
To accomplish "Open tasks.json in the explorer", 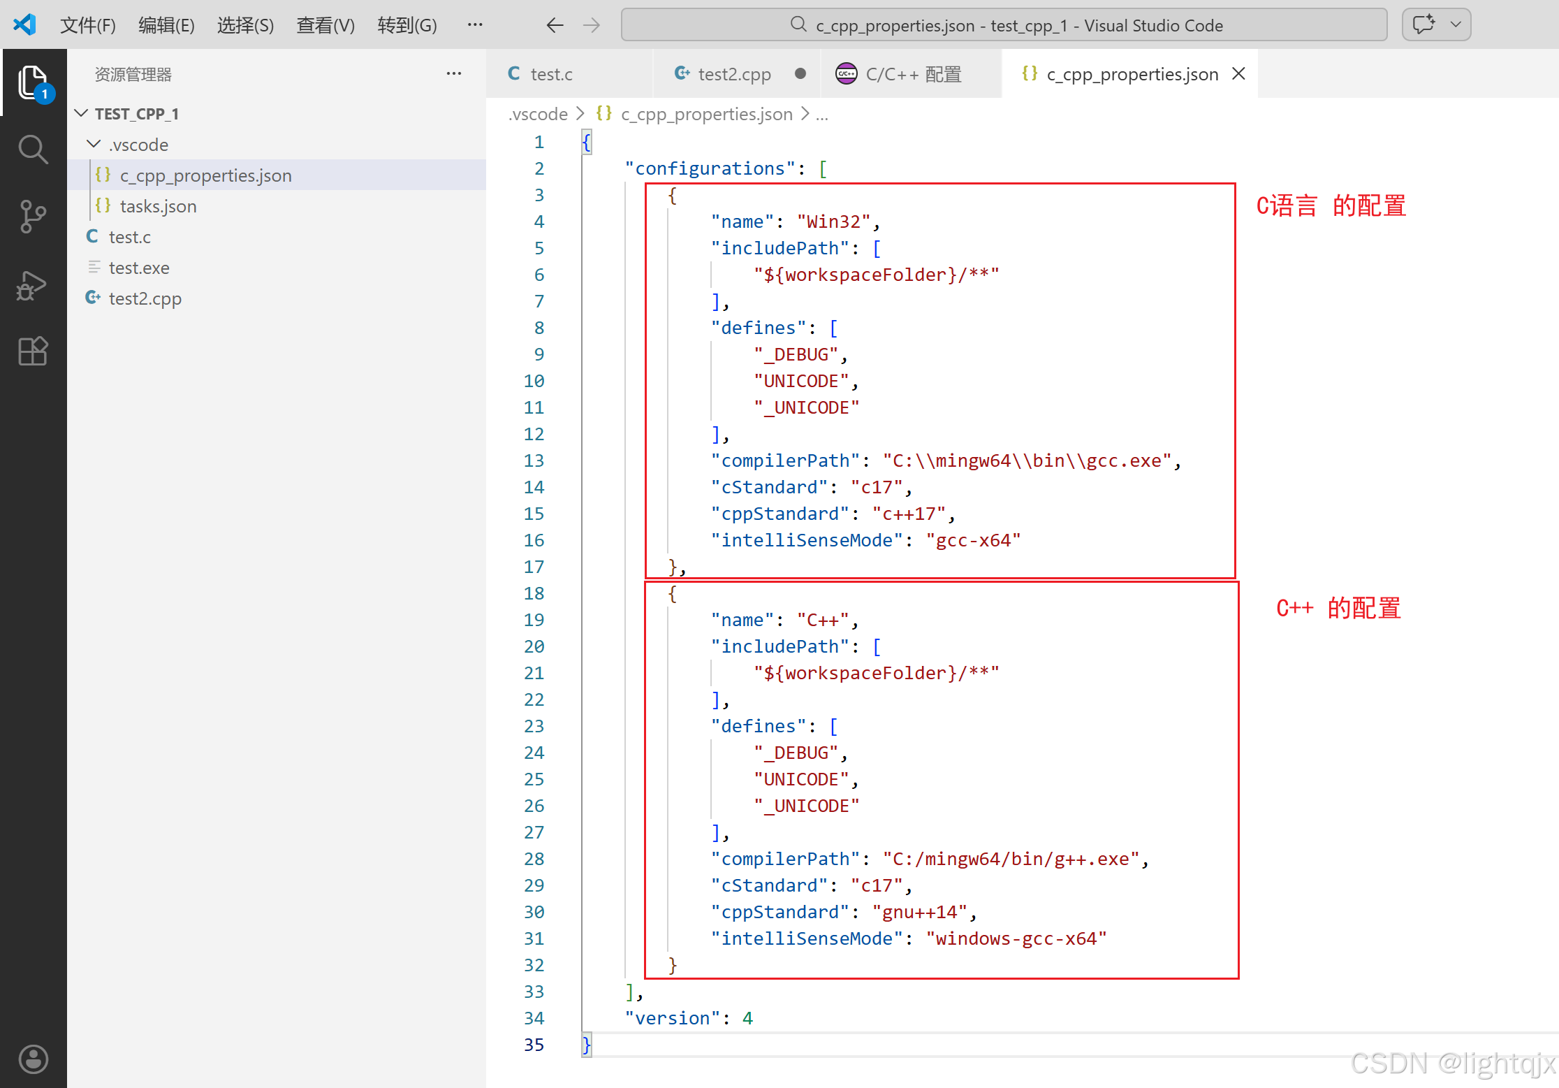I will (x=158, y=206).
